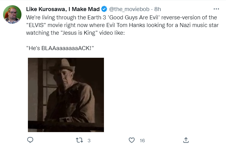Image resolution: width=226 pixels, height=145 pixels.
Task: Like the tweet with the heart icon
Action: click(x=132, y=140)
